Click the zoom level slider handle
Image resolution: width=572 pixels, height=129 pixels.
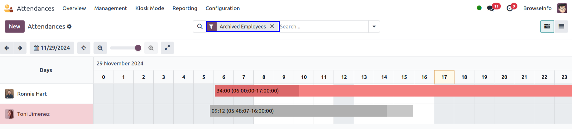pyautogui.click(x=138, y=48)
